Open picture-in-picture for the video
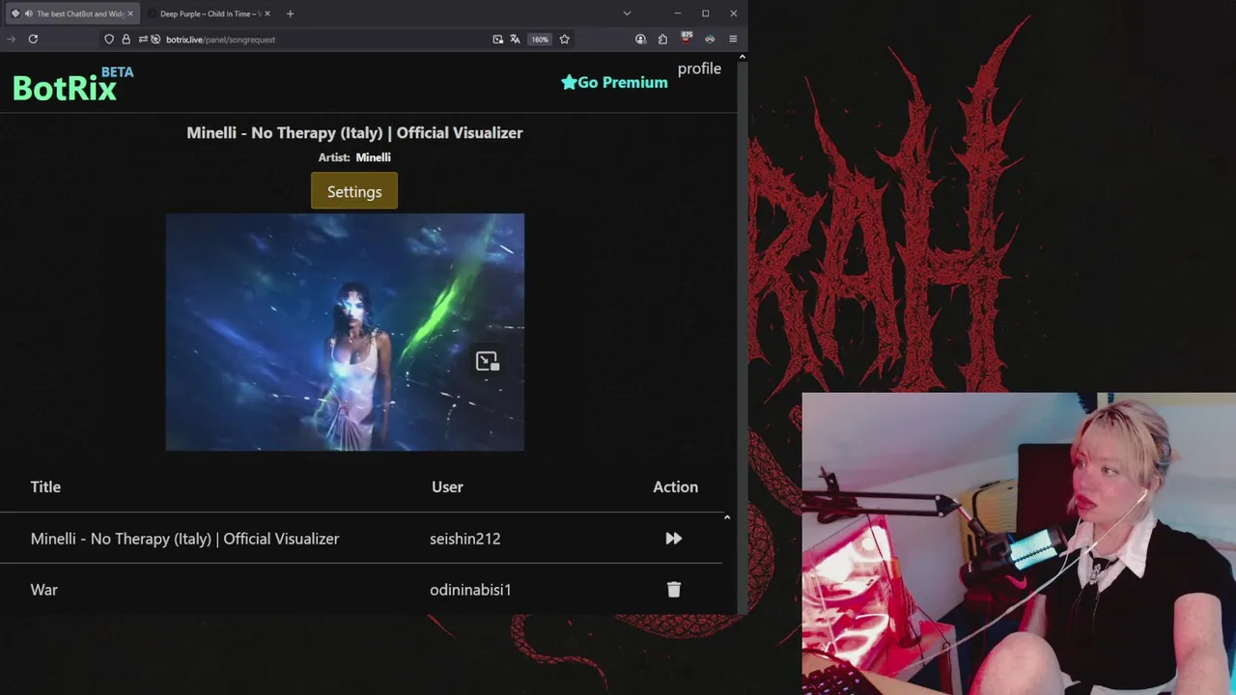Image resolution: width=1236 pixels, height=695 pixels. tap(488, 361)
